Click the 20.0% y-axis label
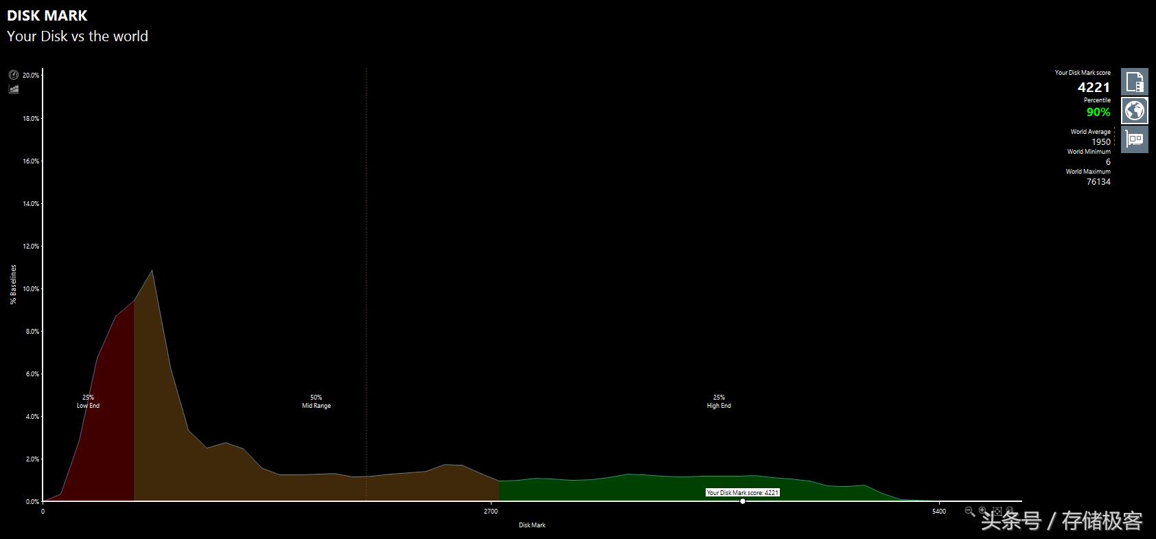The image size is (1156, 539). 31,76
